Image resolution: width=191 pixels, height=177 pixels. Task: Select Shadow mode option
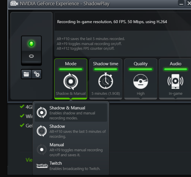coord(71,131)
